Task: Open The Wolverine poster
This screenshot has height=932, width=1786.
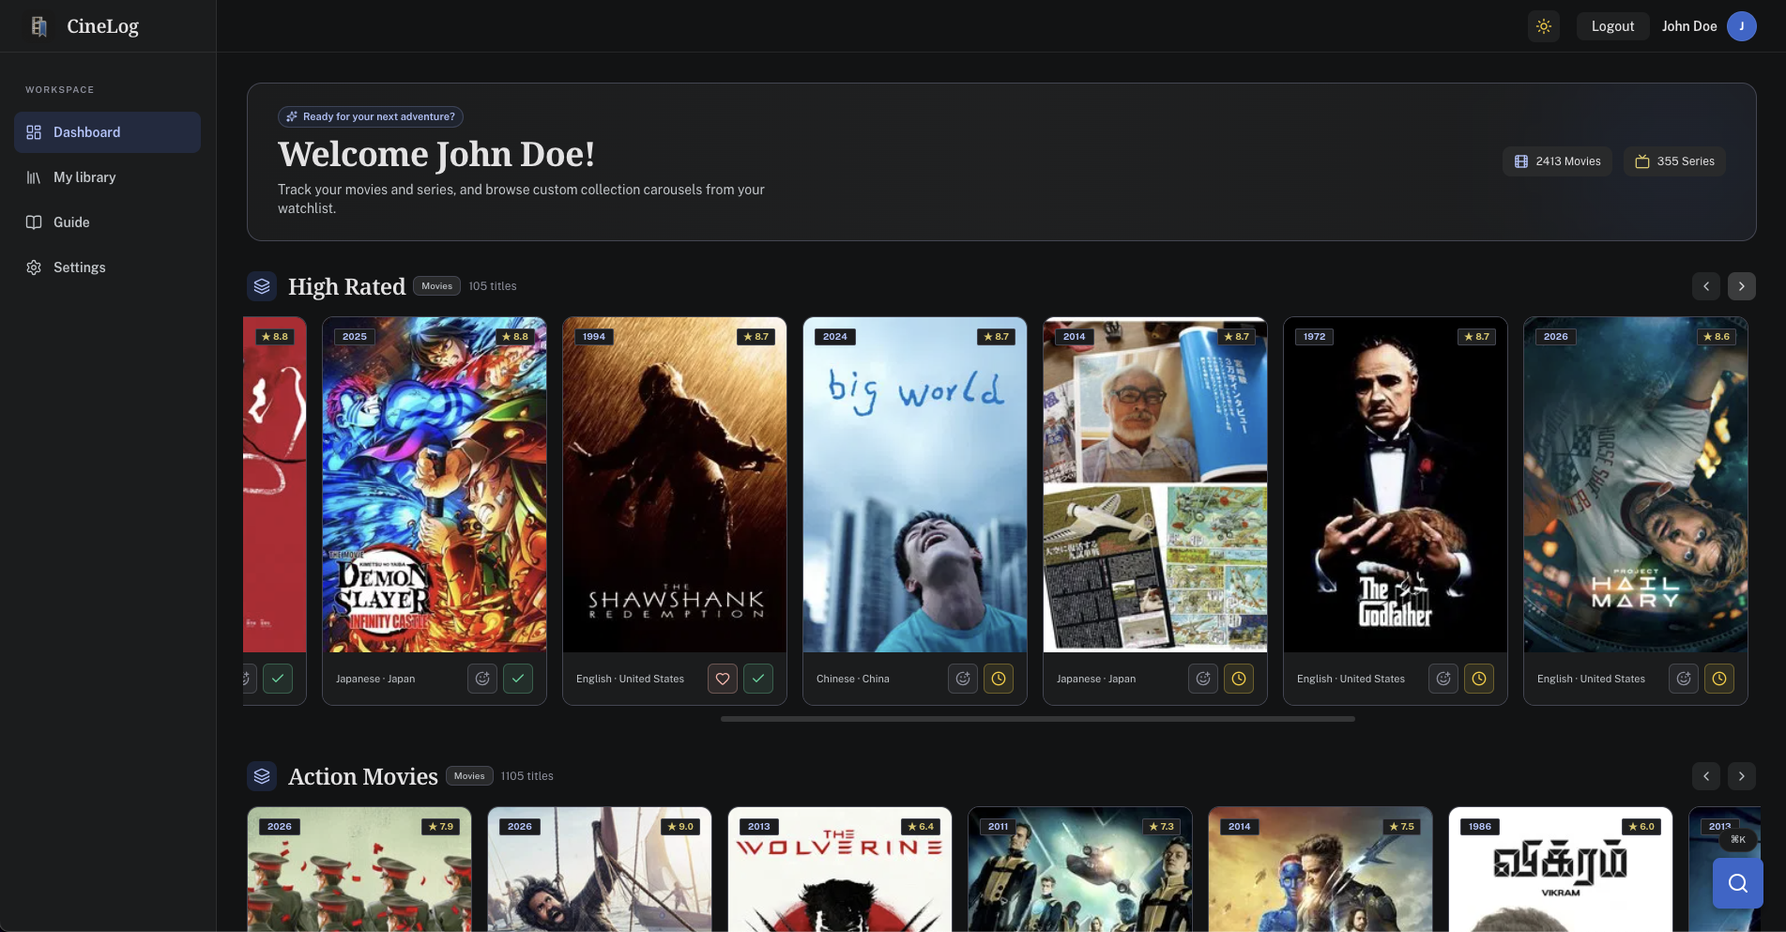Action: coord(840,869)
